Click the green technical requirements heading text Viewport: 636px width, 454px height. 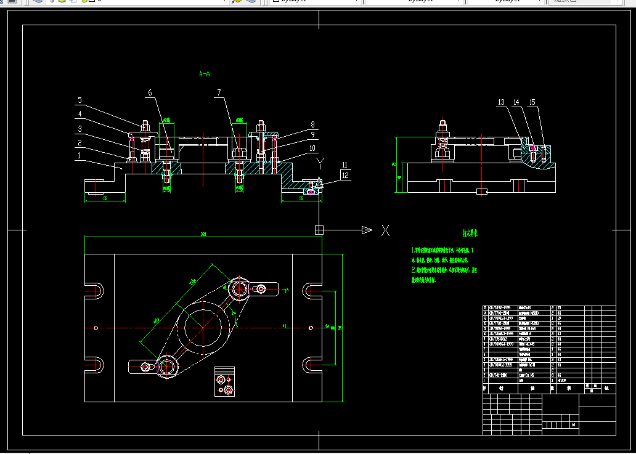pyautogui.click(x=470, y=233)
